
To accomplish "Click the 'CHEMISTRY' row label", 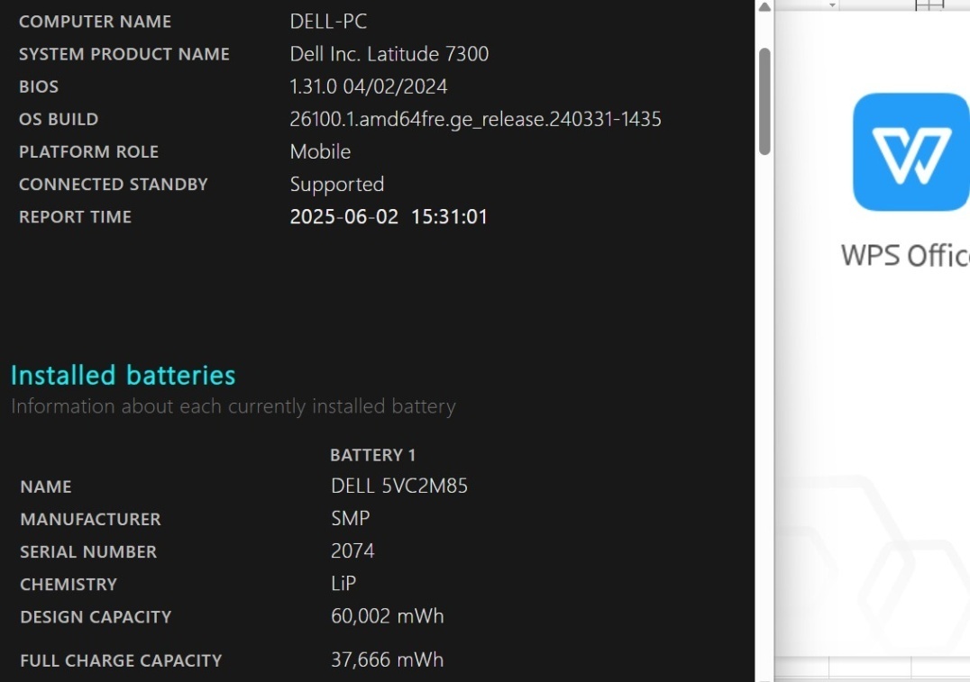I will (68, 585).
